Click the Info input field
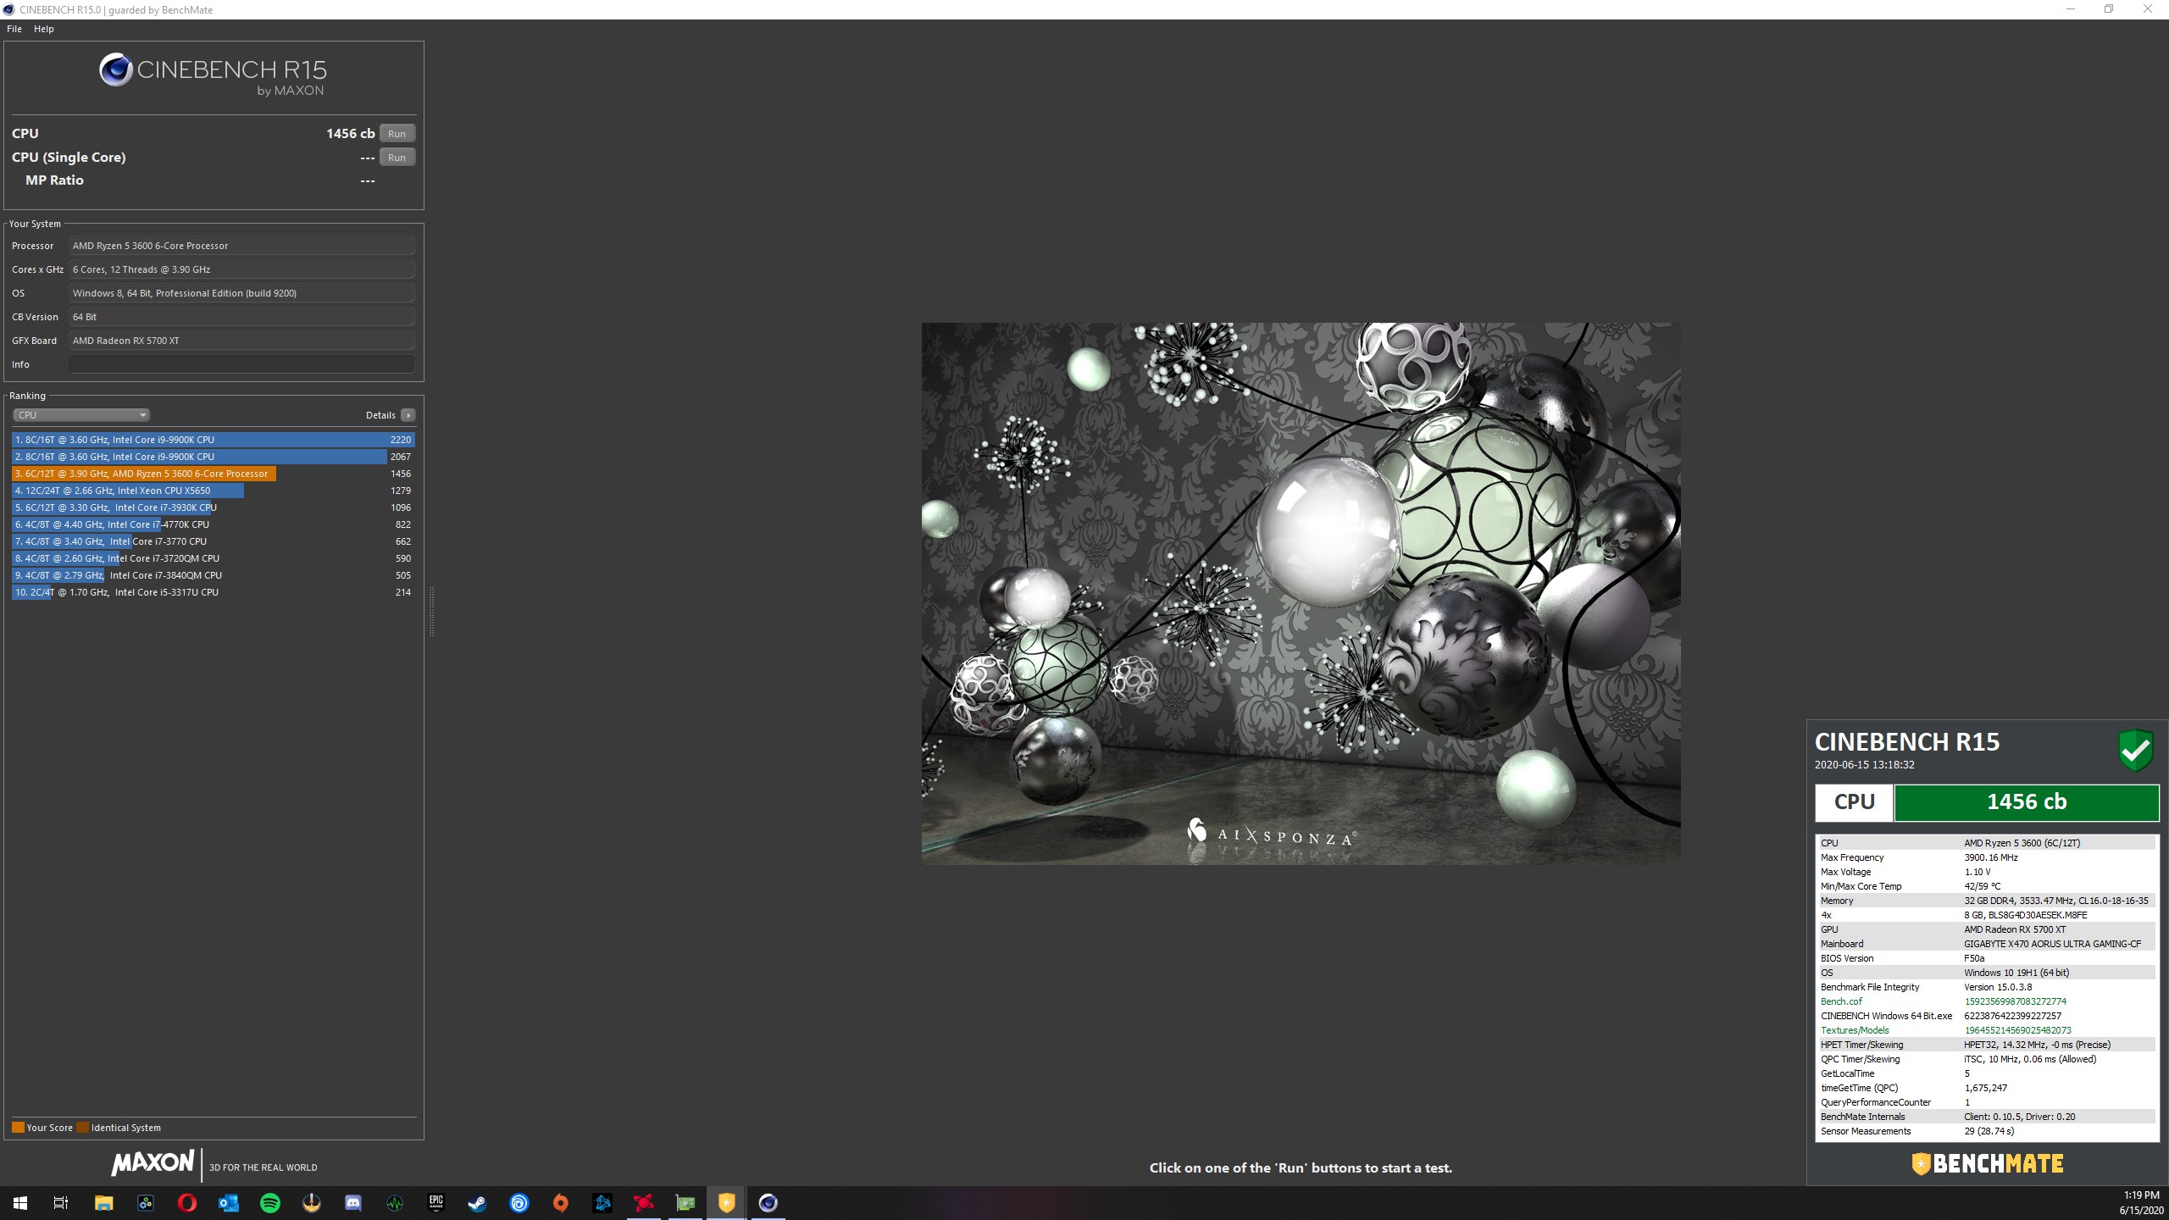This screenshot has height=1220, width=2169. click(241, 364)
